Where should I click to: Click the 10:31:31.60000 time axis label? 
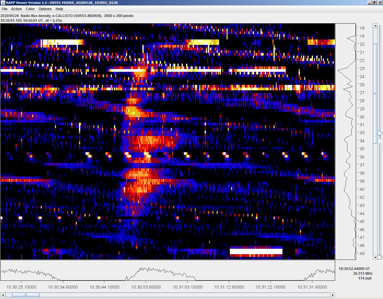312,287
